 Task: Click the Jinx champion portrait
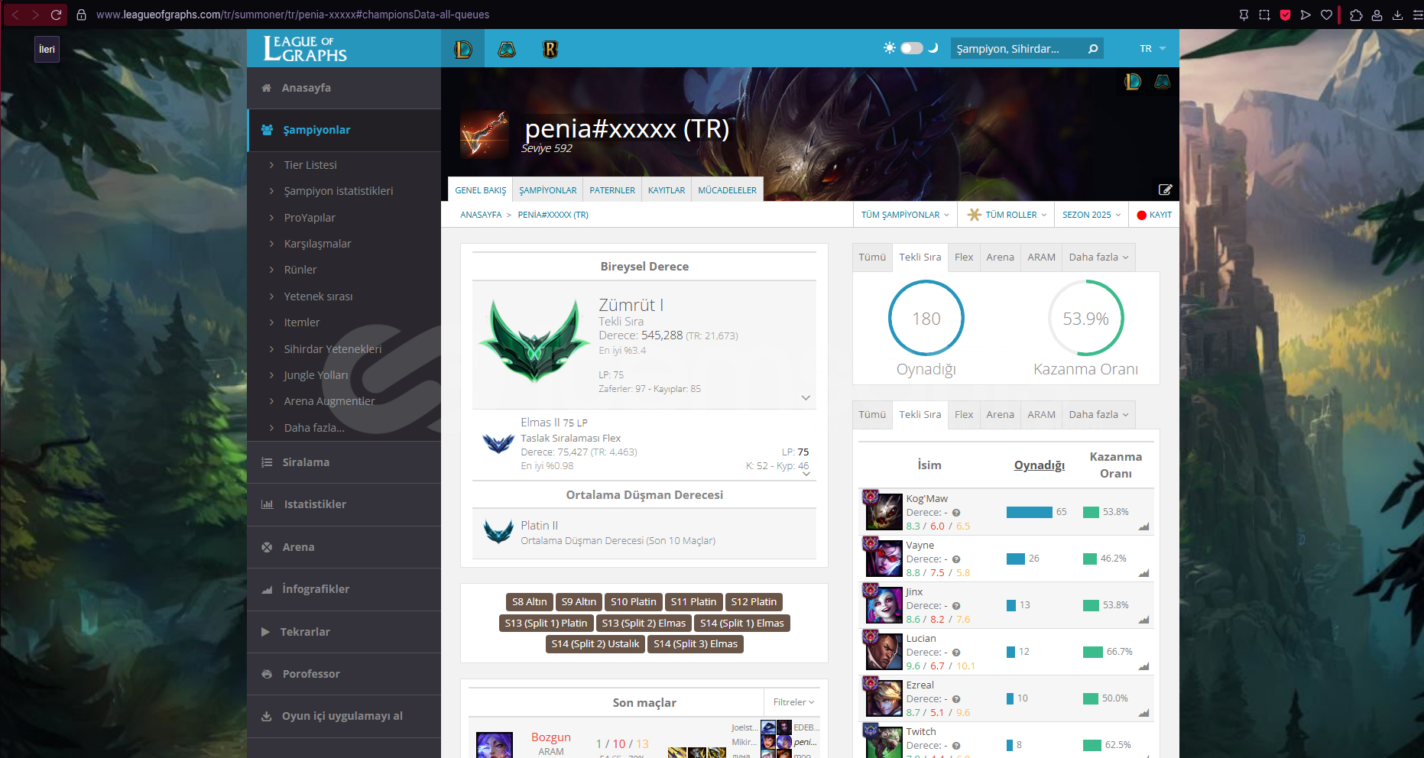(x=884, y=604)
